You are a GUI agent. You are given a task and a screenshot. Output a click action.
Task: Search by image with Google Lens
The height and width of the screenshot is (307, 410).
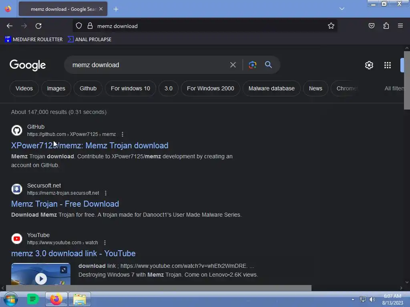tap(252, 65)
